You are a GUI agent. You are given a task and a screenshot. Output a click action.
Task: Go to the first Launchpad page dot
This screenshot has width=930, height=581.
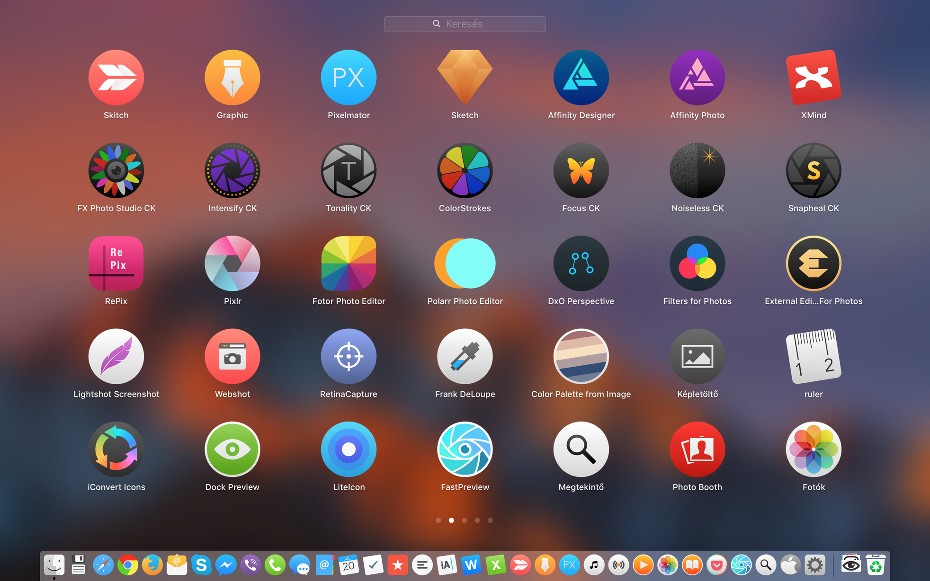(438, 520)
